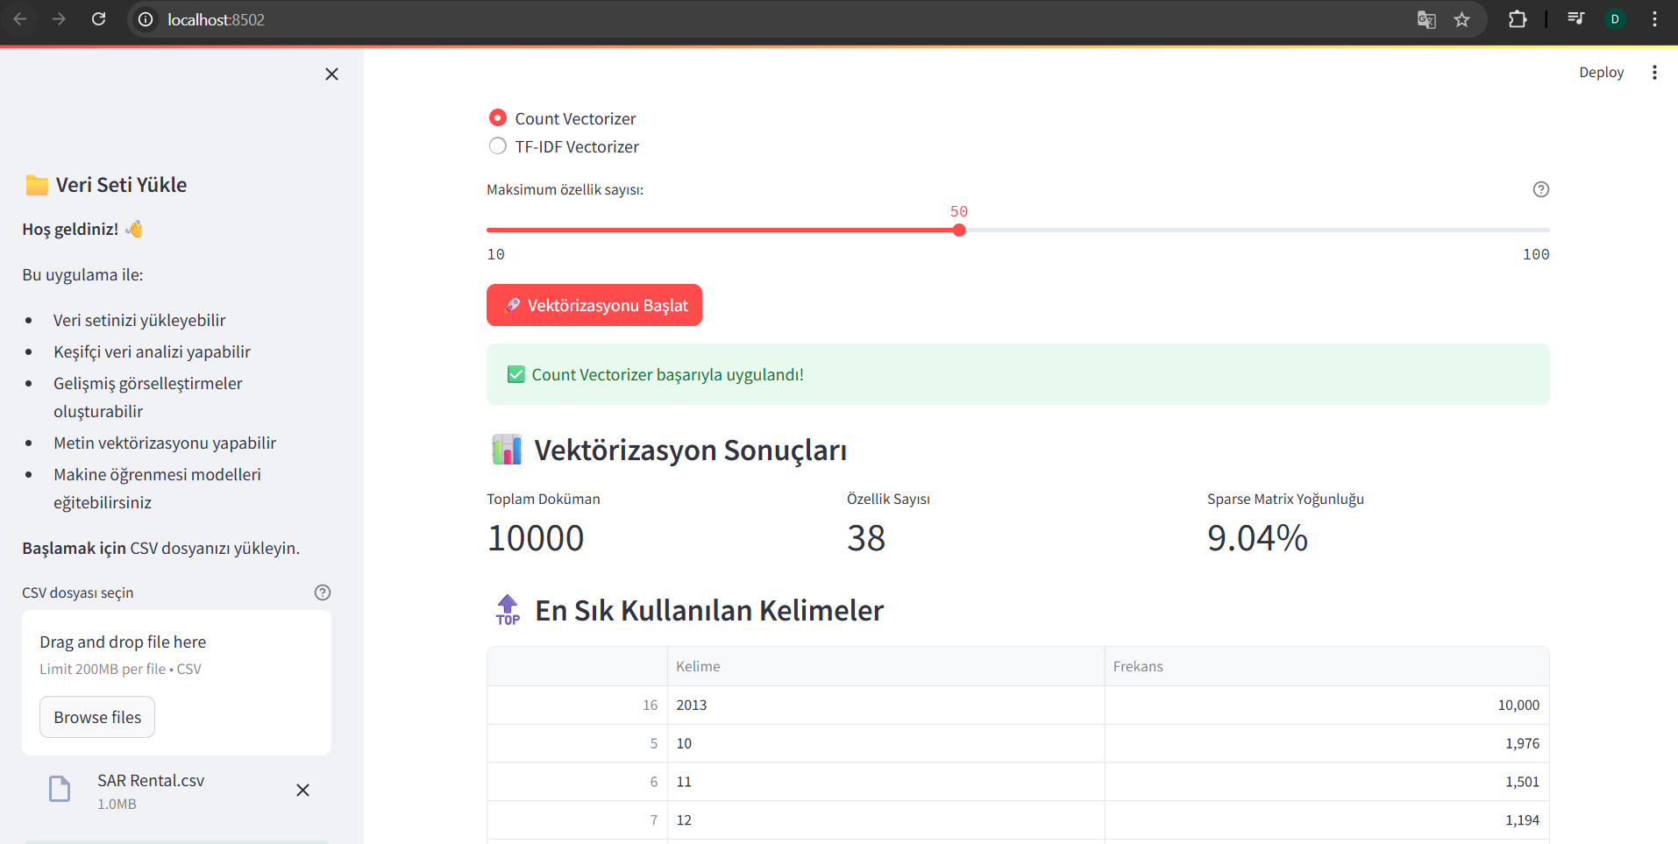The image size is (1678, 844).
Task: Open the Chrome browser menu
Action: (x=1655, y=18)
